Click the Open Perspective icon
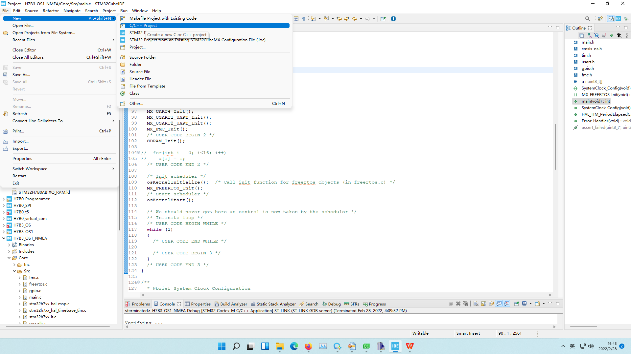This screenshot has width=631, height=354. coord(600,19)
